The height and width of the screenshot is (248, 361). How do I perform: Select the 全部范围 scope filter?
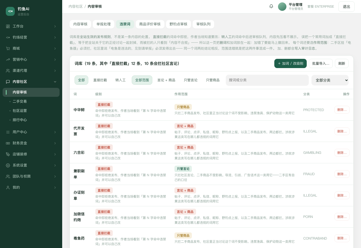142,80
